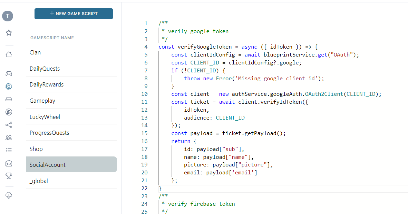Open the user avatar T
Screen dimensions: 408x214
click(8, 16)
